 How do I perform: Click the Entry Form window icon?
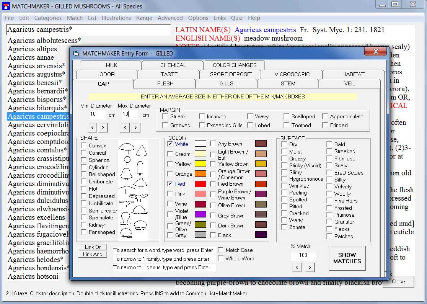[x=76, y=53]
